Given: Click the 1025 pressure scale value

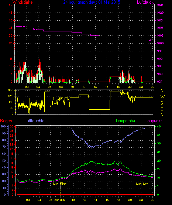Looking at the screenshot, I should tap(160, 5).
